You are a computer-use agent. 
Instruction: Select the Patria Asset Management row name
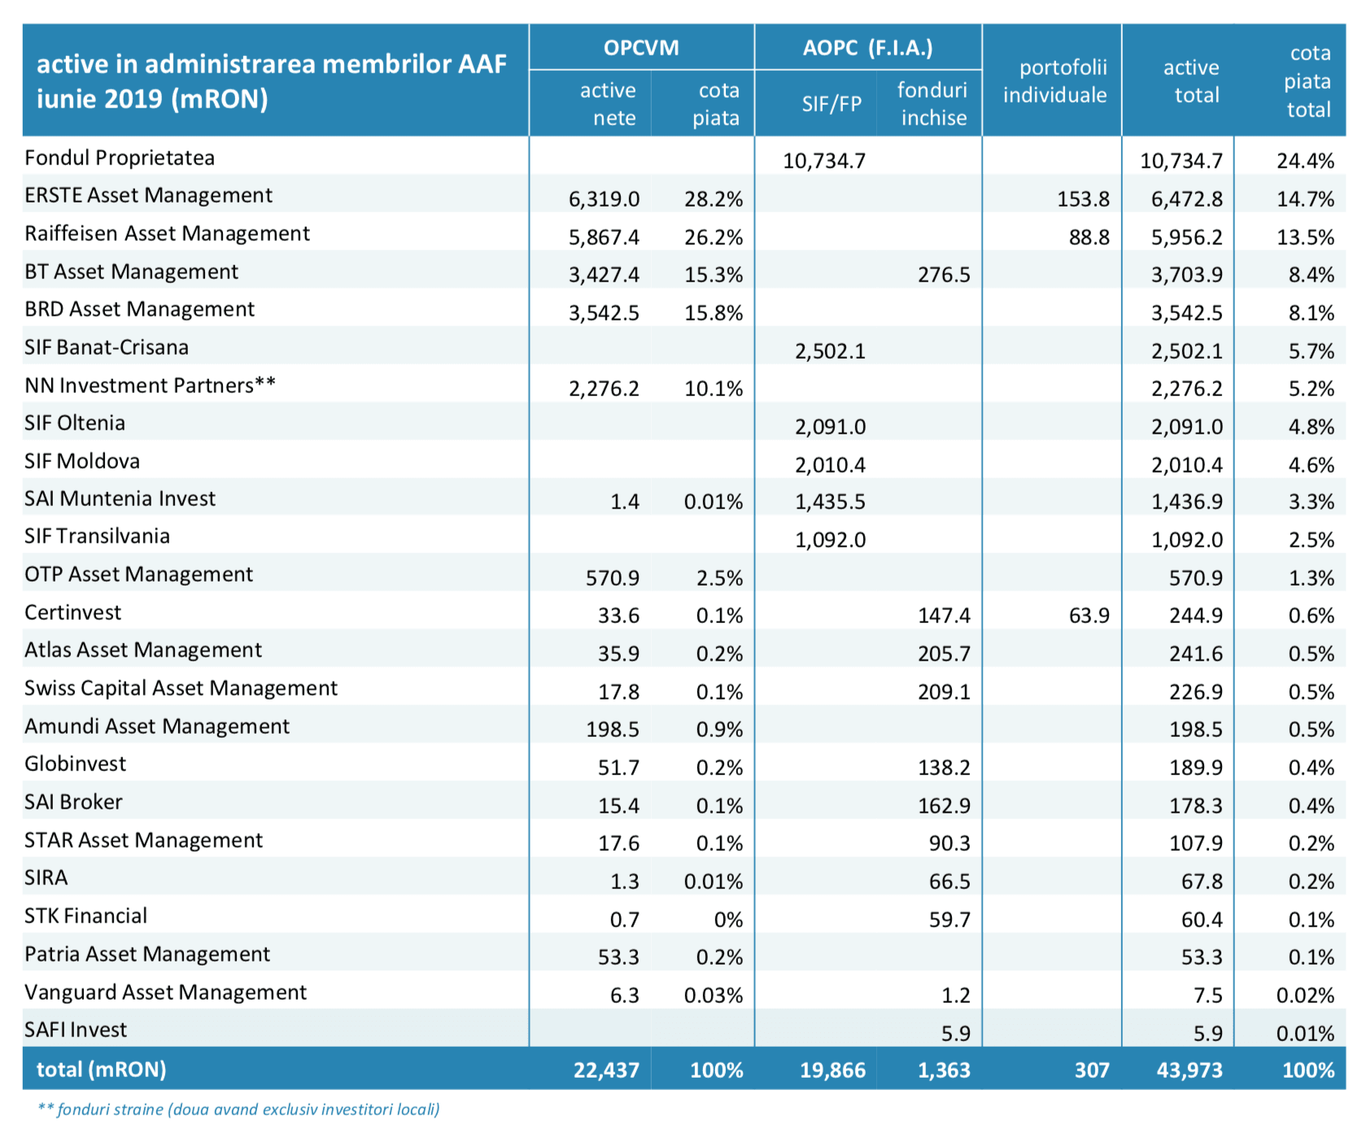click(147, 954)
